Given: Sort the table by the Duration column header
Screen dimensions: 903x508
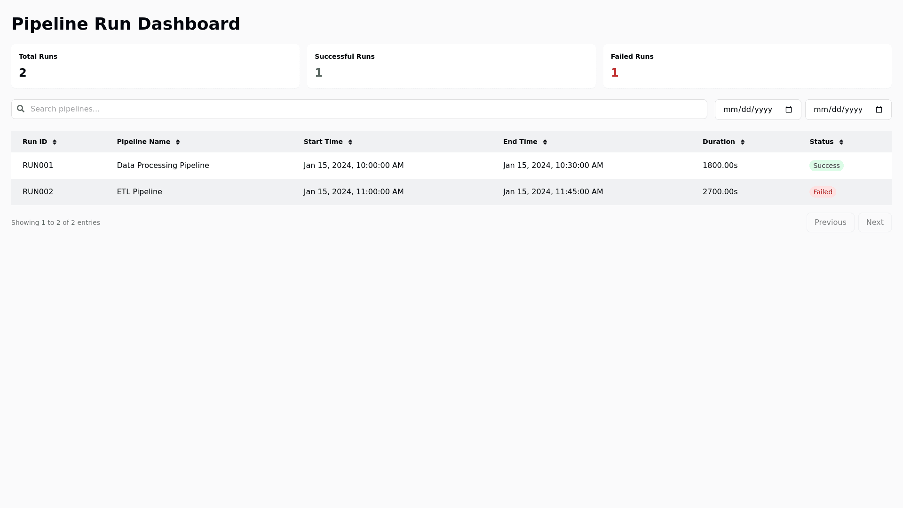Looking at the screenshot, I should coord(719,142).
